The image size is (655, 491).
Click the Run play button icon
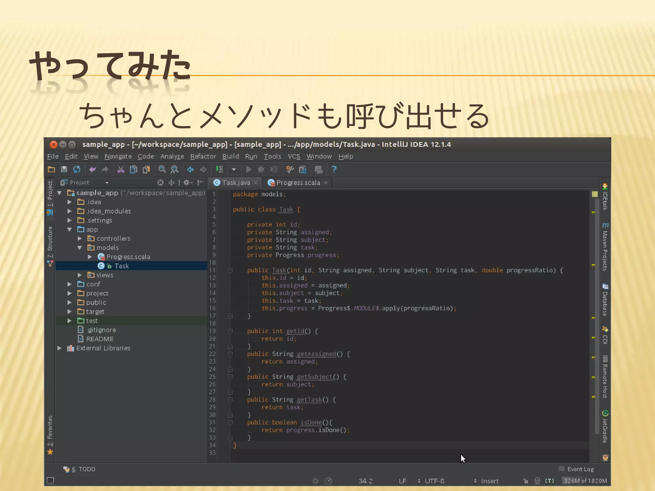(249, 169)
